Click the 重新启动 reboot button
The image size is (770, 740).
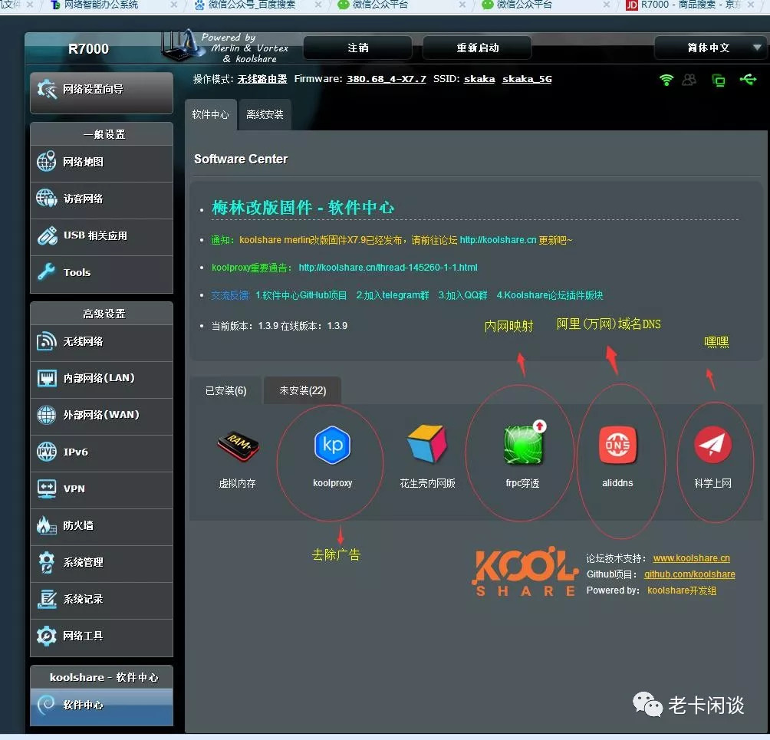477,48
